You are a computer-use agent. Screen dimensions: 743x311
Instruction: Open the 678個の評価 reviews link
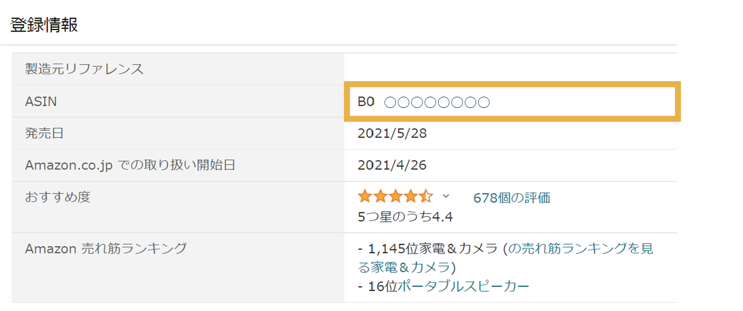[511, 198]
